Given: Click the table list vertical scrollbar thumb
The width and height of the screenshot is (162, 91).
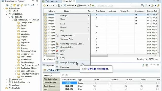Looking at the screenshot, I should point(158,14).
